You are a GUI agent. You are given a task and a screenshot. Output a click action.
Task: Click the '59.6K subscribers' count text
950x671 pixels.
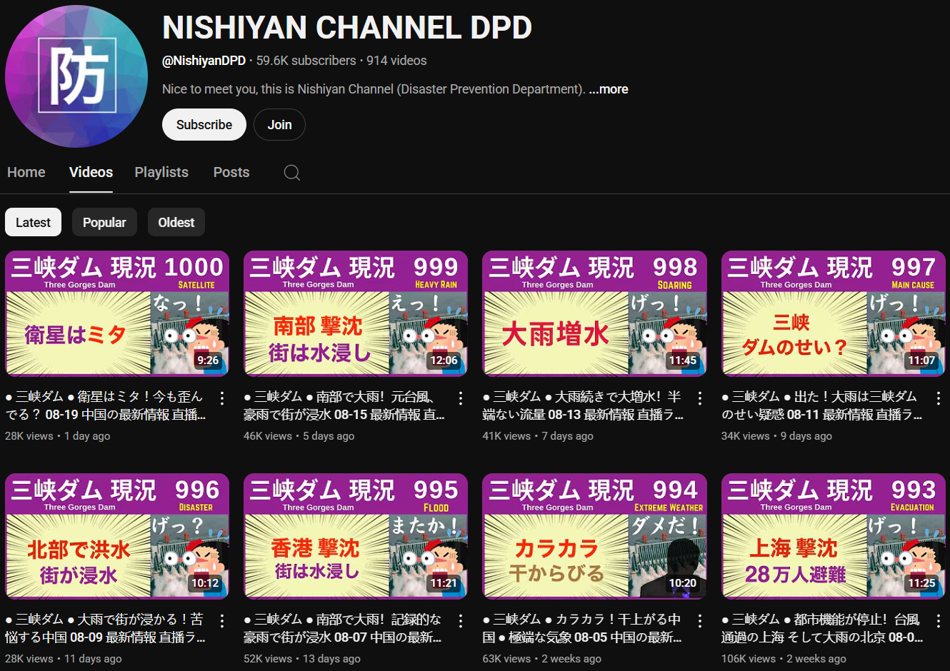click(306, 61)
